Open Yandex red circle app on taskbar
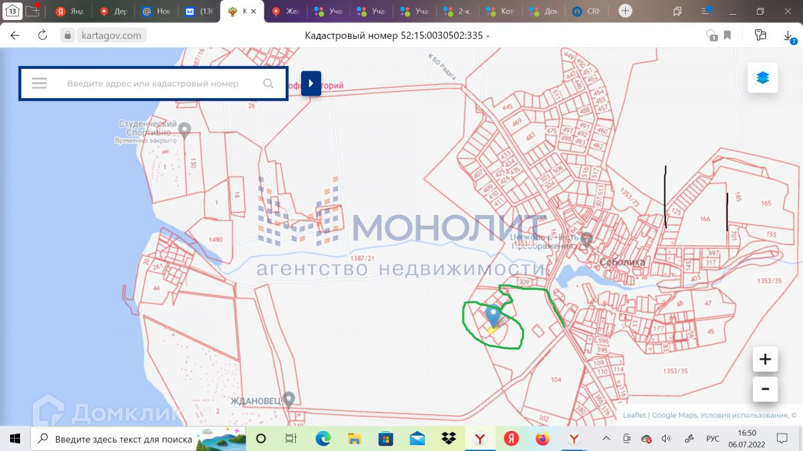This screenshot has height=451, width=803. pyautogui.click(x=512, y=439)
